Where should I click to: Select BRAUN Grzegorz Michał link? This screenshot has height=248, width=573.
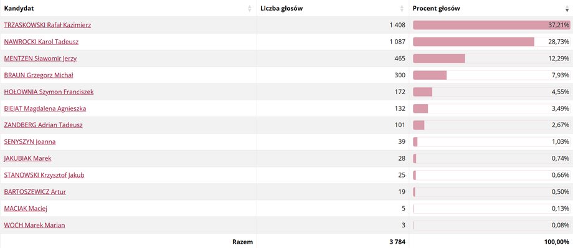click(39, 75)
